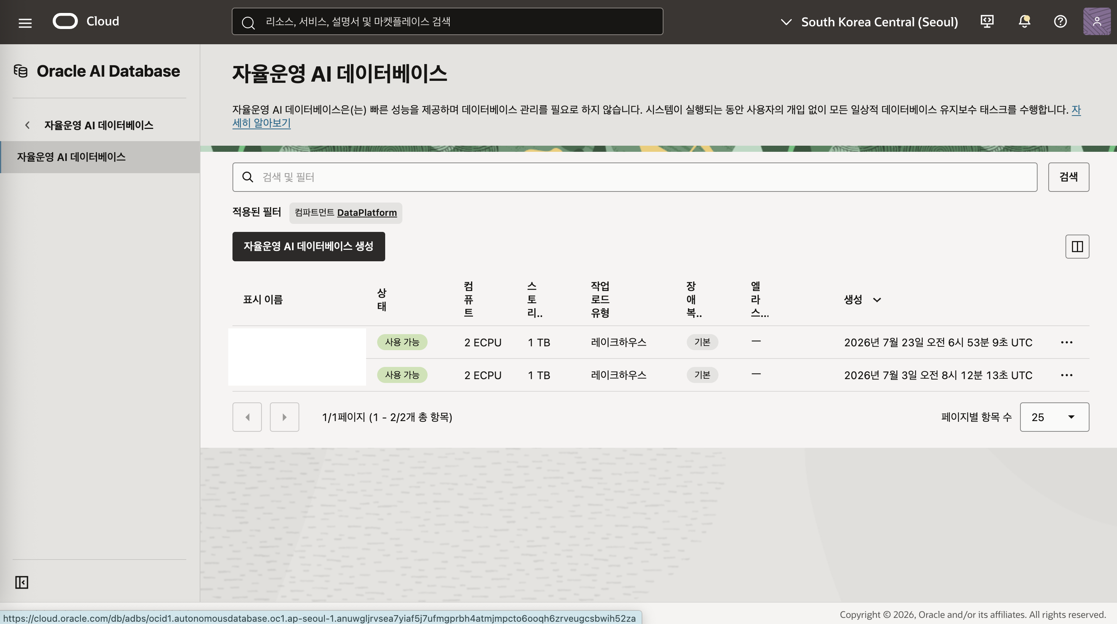
Task: Click the Oracle AI Database sidebar title
Action: click(108, 71)
